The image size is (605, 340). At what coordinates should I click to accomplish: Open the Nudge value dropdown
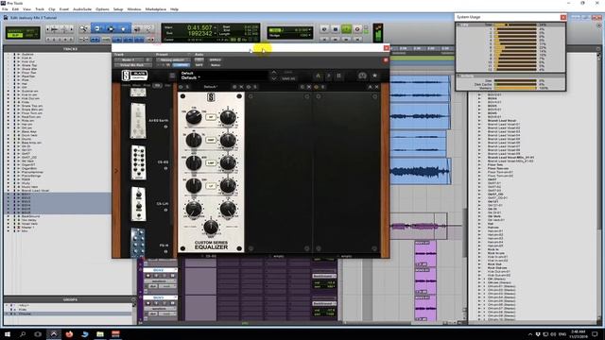[x=309, y=35]
